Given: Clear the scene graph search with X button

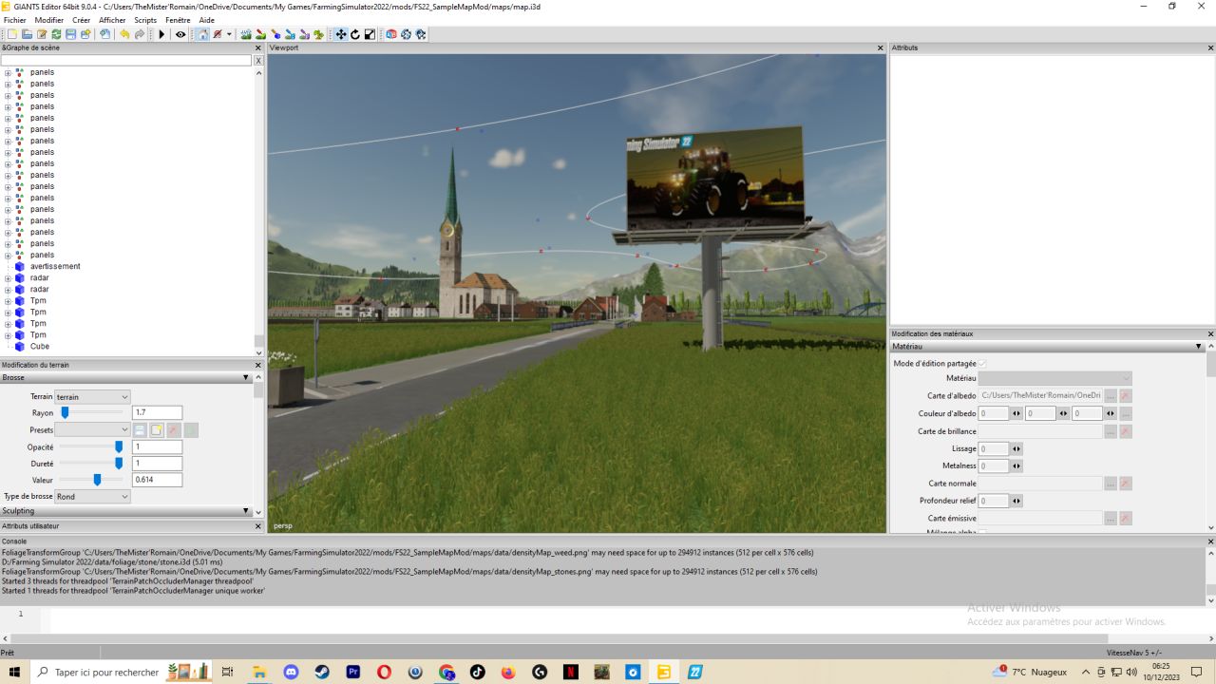Looking at the screenshot, I should 258,61.
